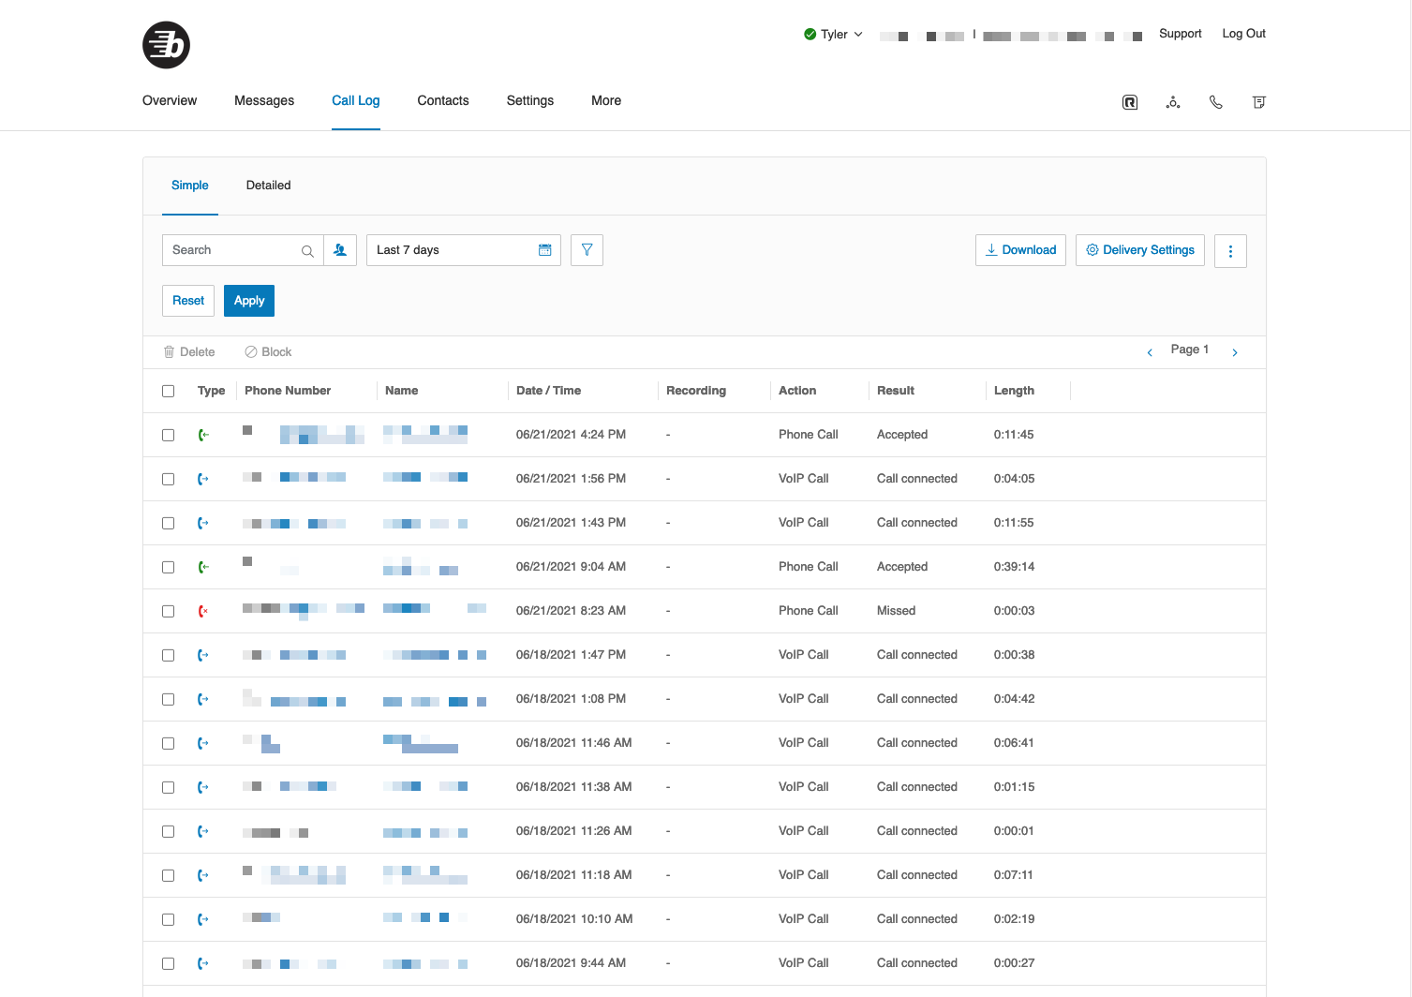Viewport: 1412px width, 997px height.
Task: Open the conference icon with three dots
Action: pos(1173,102)
